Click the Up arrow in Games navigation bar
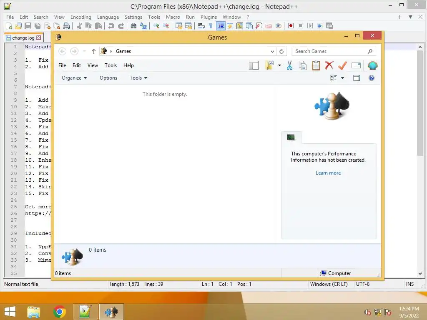The width and height of the screenshot is (427, 320). pyautogui.click(x=94, y=51)
